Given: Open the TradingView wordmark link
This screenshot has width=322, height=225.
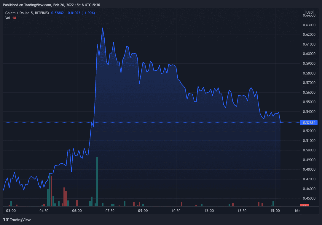Looking at the screenshot, I should (20, 220).
